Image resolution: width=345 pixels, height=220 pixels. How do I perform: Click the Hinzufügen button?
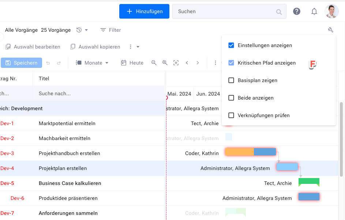(144, 11)
